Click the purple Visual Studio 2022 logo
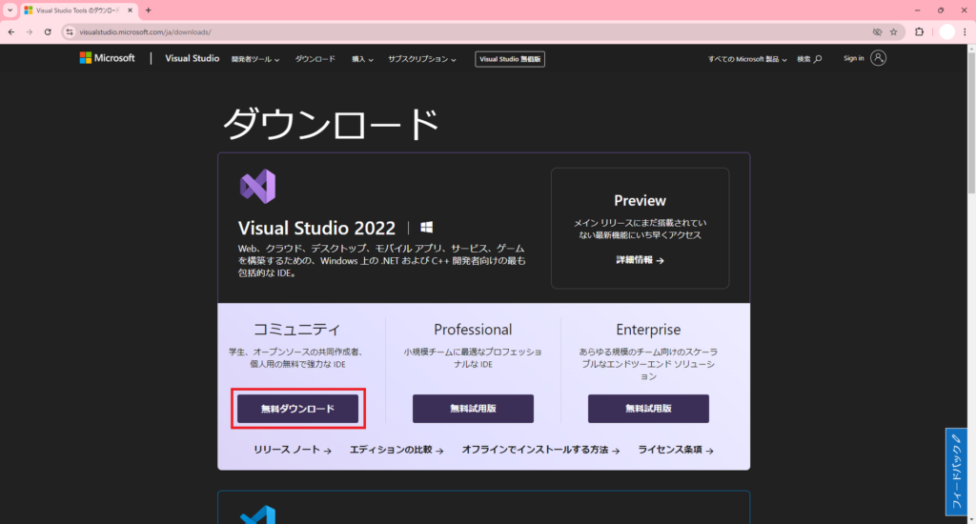 (257, 187)
